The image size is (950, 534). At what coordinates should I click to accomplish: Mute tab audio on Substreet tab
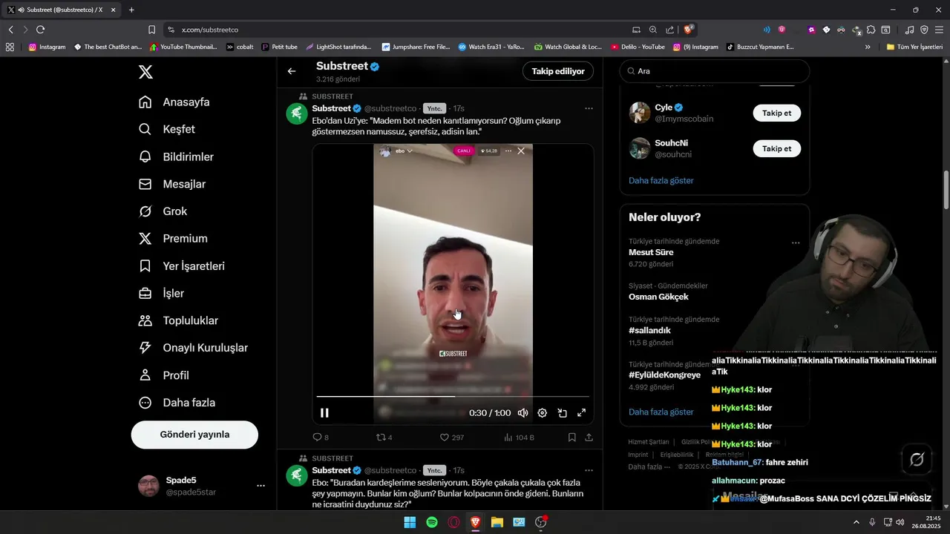click(20, 10)
